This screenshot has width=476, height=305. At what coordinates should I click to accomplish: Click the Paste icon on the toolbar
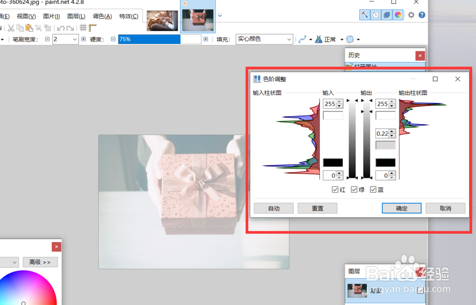point(29,28)
